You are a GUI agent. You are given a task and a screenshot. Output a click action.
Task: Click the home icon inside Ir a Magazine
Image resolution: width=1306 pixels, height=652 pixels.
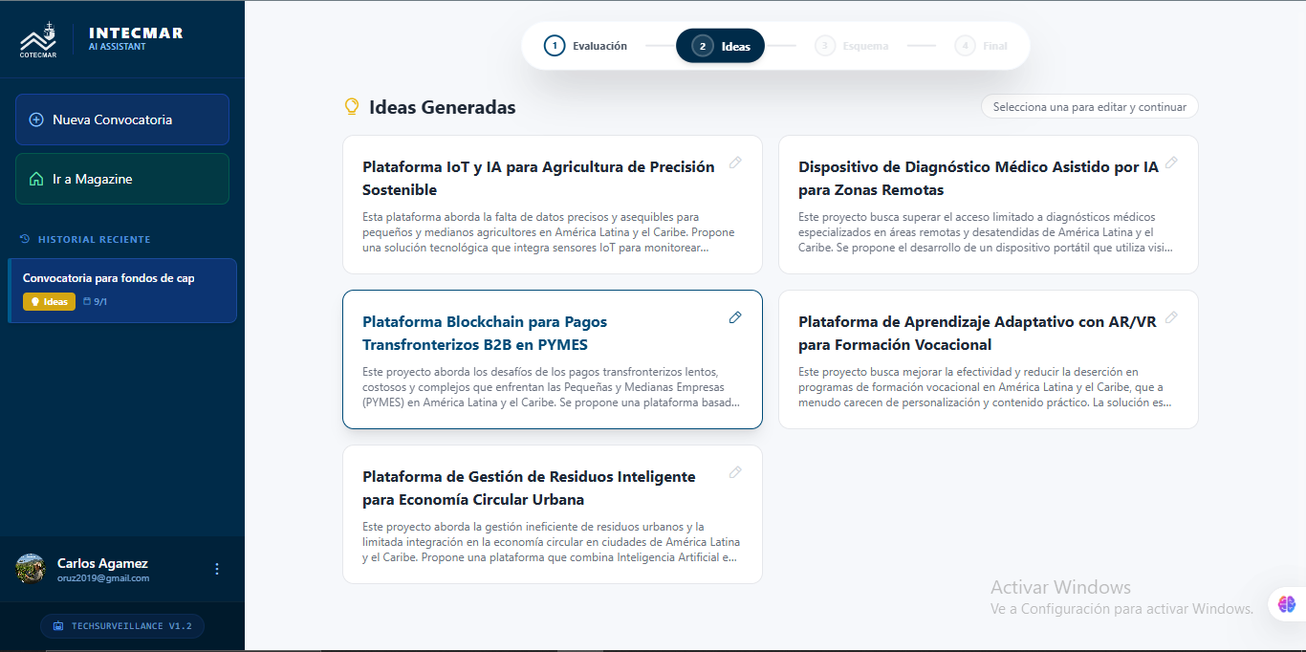tap(34, 179)
